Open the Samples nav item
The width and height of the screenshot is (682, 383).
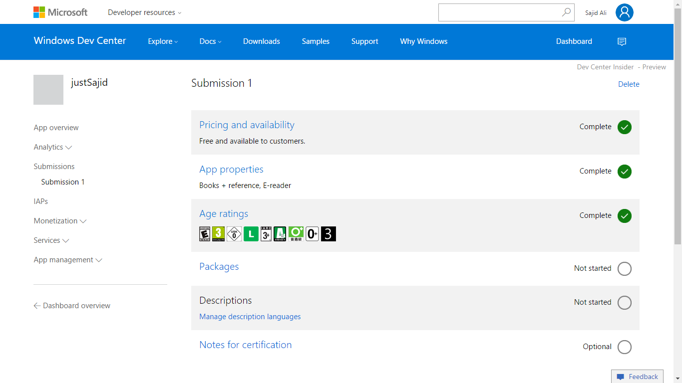click(316, 41)
